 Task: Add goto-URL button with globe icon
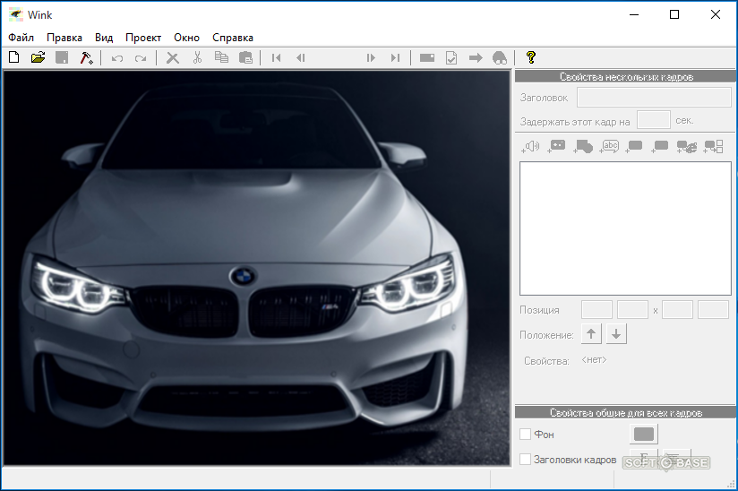tap(687, 147)
